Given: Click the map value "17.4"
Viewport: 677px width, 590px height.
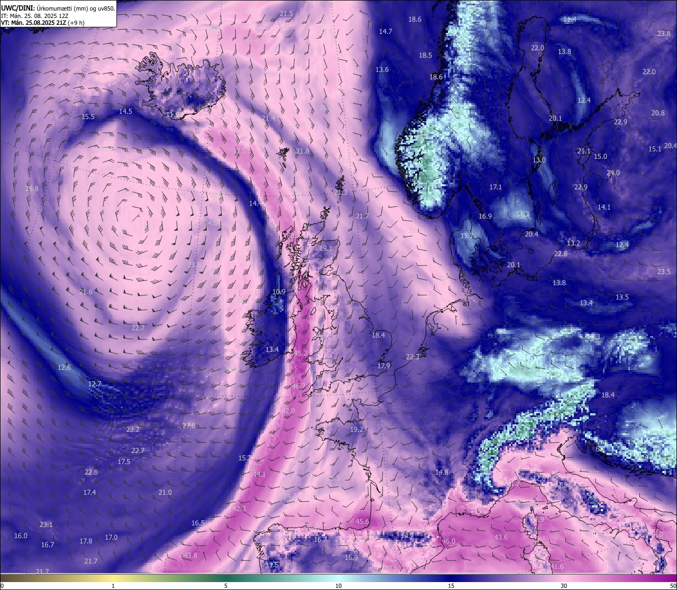Looking at the screenshot, I should click(89, 492).
